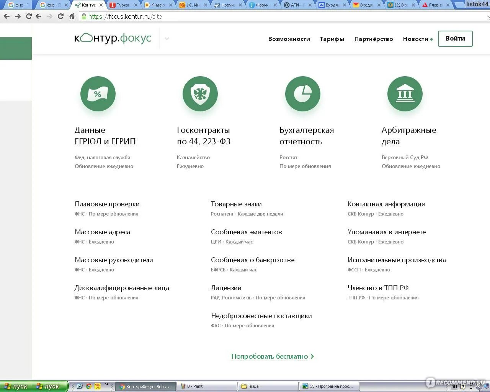Click the Лицензии item
The height and width of the screenshot is (392, 490).
(x=226, y=288)
